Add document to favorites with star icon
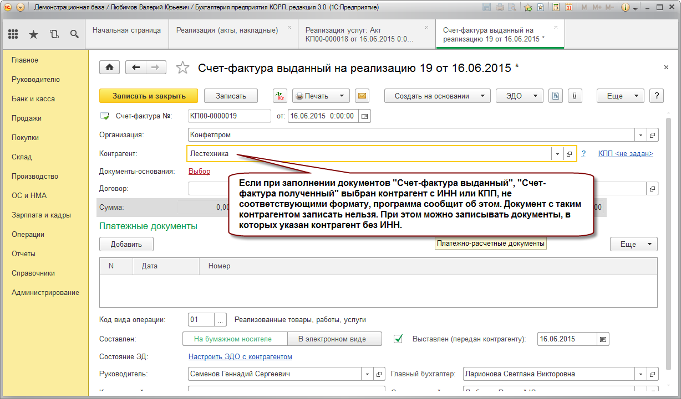 coord(182,68)
